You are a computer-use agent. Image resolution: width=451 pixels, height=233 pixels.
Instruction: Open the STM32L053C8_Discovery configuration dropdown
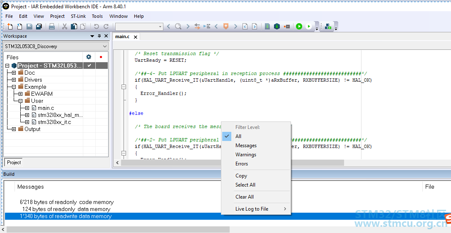click(x=56, y=46)
